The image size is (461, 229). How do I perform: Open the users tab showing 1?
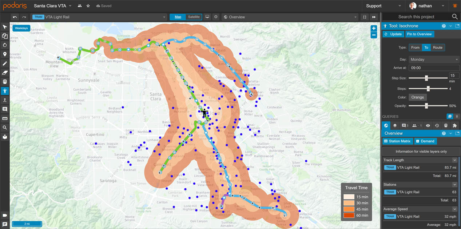(417, 125)
